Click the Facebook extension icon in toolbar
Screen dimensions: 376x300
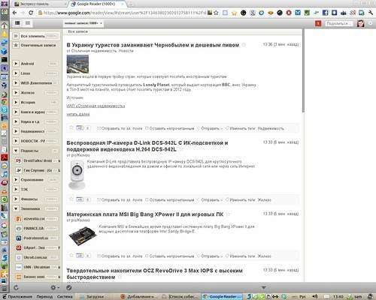point(325,13)
